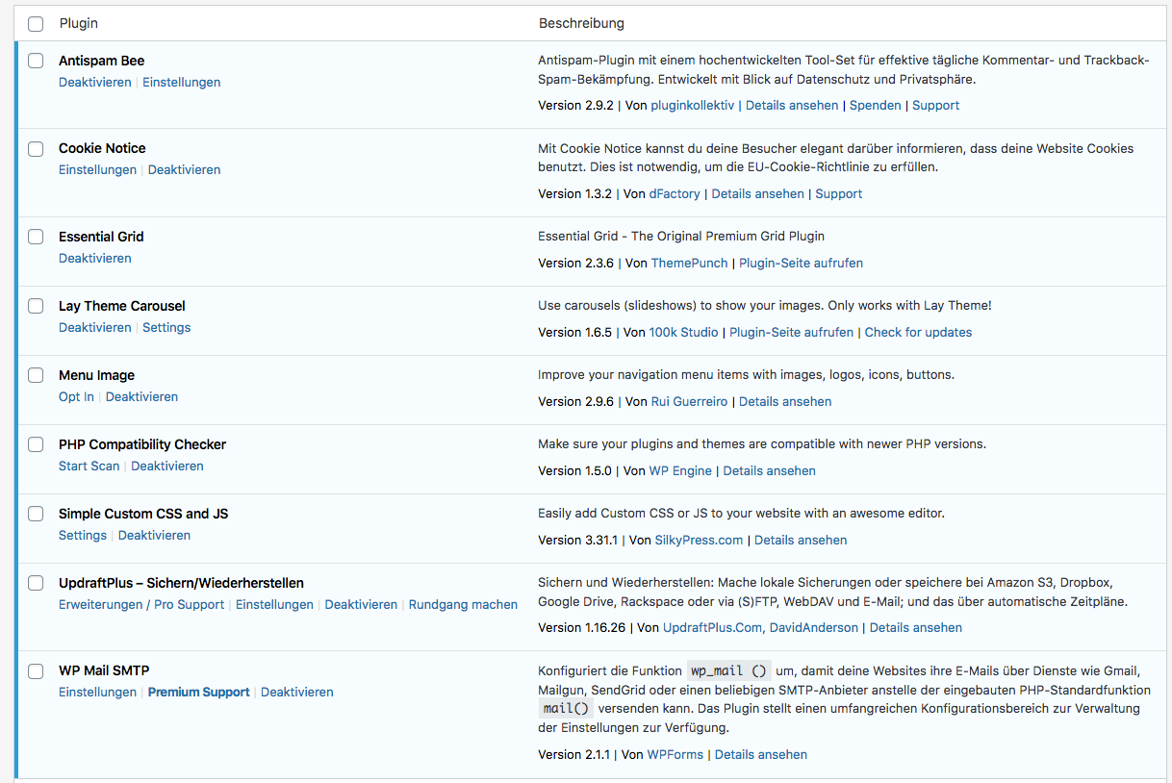Image resolution: width=1172 pixels, height=783 pixels.
Task: Select the Antispam Bee plugin checkbox
Action: [x=36, y=61]
